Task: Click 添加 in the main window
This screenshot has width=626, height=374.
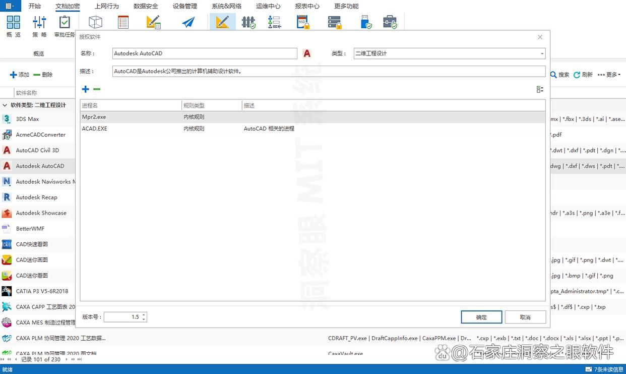Action: (20, 75)
